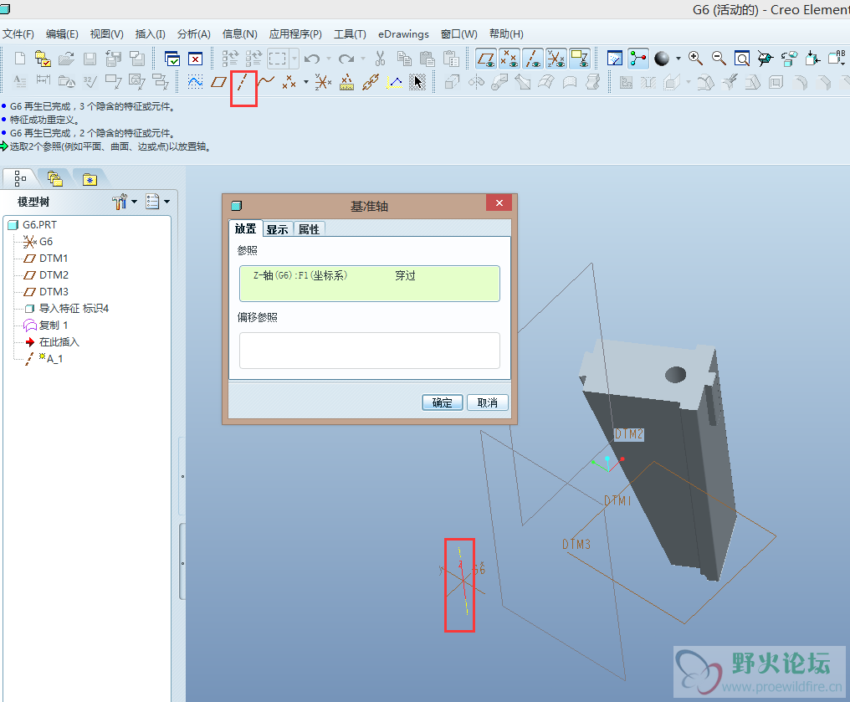Toggle coordinate system display
This screenshot has height=702, width=850.
(x=556, y=59)
